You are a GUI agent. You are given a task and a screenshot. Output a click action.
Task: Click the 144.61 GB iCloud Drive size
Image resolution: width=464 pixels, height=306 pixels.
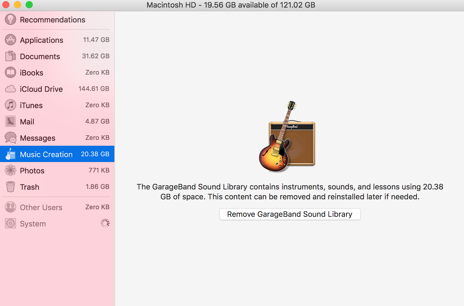point(94,89)
